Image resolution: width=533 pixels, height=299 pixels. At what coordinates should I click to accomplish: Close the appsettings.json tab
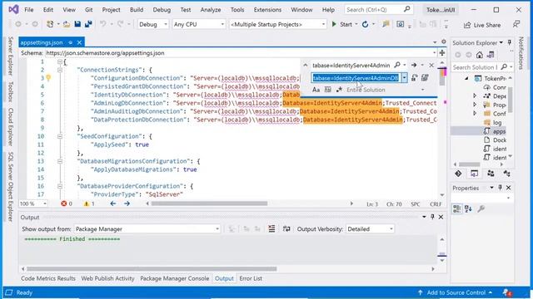(x=79, y=42)
